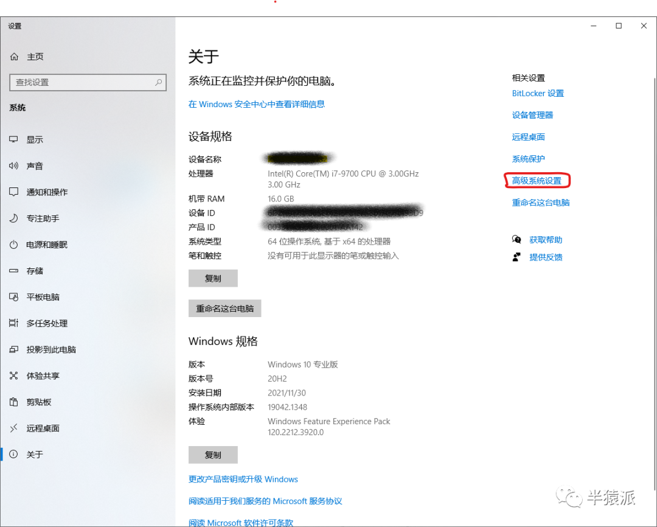Copy device specs with first 复制 button
657x527 pixels.
[213, 278]
